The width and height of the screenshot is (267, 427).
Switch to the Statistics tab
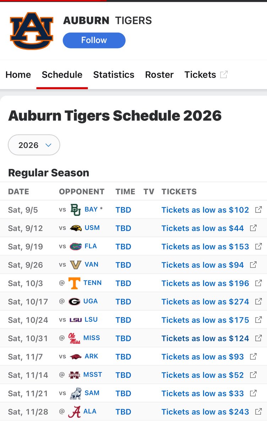click(x=114, y=75)
